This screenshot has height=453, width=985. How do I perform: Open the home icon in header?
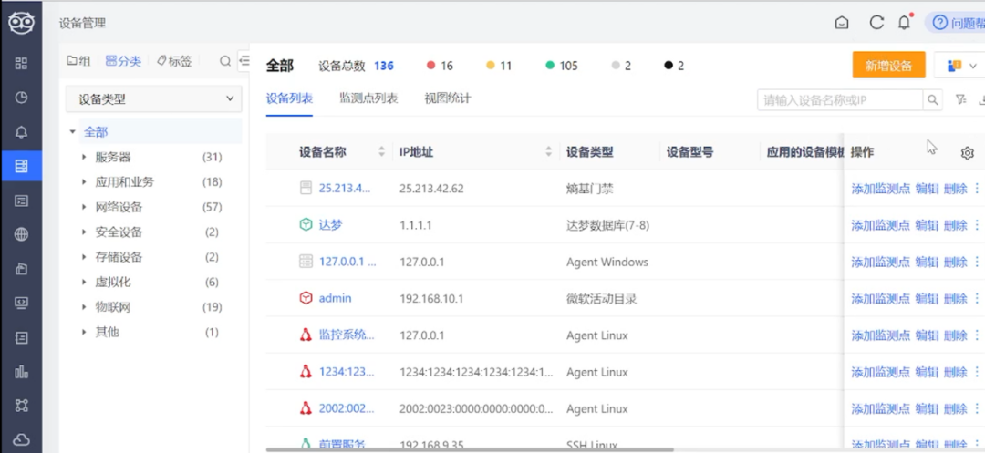842,23
